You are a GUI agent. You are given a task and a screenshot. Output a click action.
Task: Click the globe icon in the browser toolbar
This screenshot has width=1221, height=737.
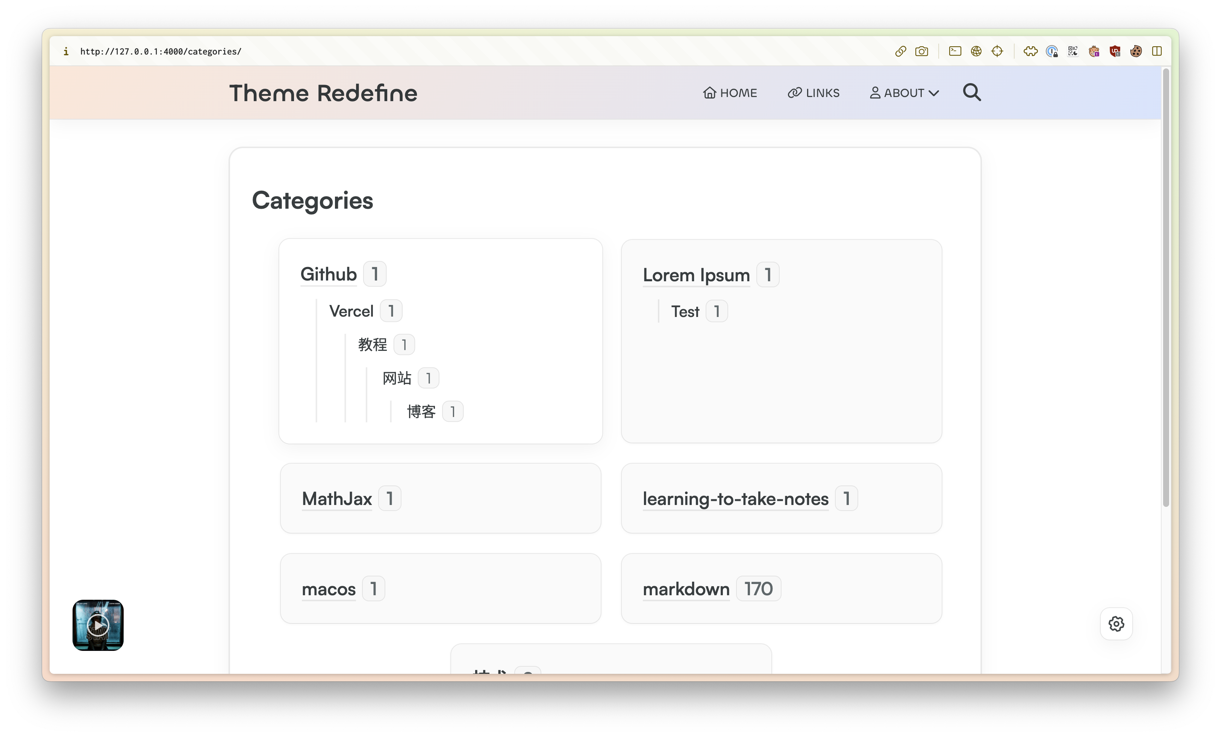click(x=976, y=51)
